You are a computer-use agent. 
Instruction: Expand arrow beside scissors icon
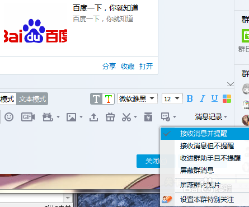[x=135, y=117]
